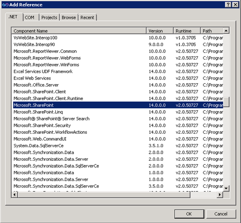Click vertical scrollbar up arrow
241x223 pixels.
pos(226,31)
